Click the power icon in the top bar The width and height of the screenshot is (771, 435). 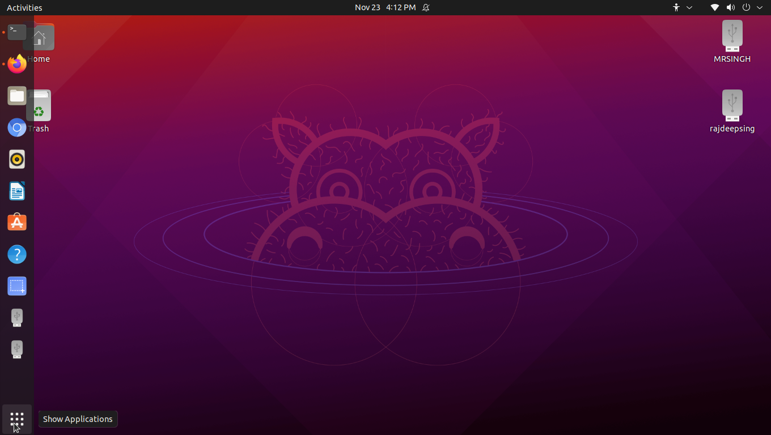point(746,7)
